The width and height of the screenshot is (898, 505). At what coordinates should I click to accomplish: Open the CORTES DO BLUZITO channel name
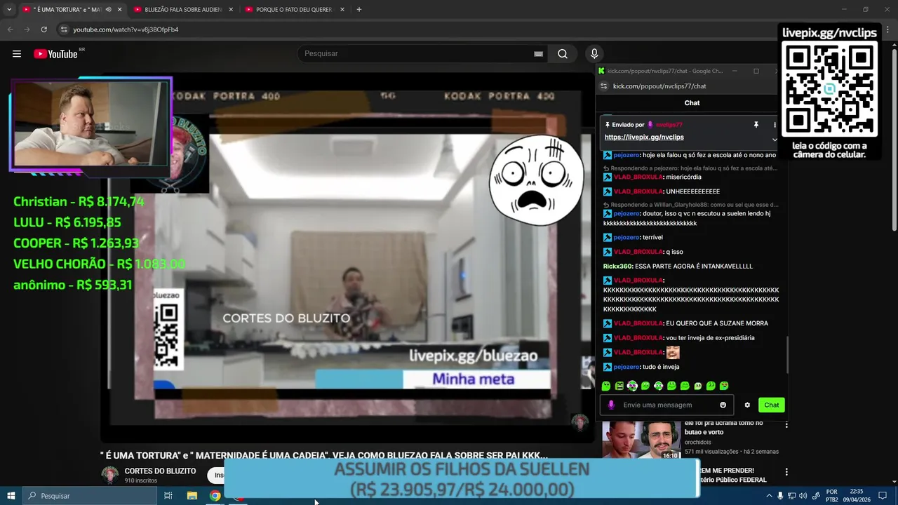click(160, 471)
